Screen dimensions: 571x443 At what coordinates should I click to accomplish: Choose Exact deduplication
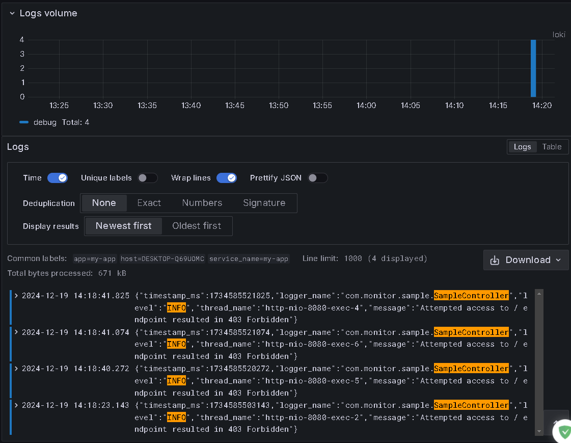149,203
